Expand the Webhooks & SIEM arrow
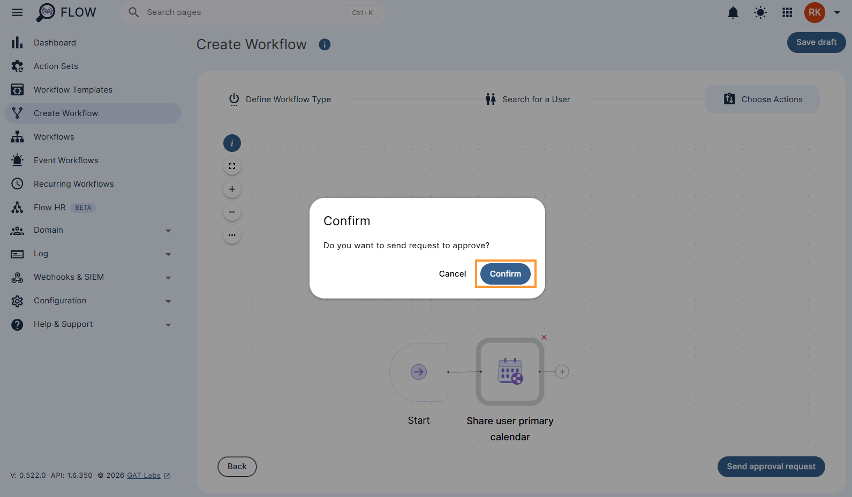Viewport: 852px width, 497px height. tap(168, 278)
